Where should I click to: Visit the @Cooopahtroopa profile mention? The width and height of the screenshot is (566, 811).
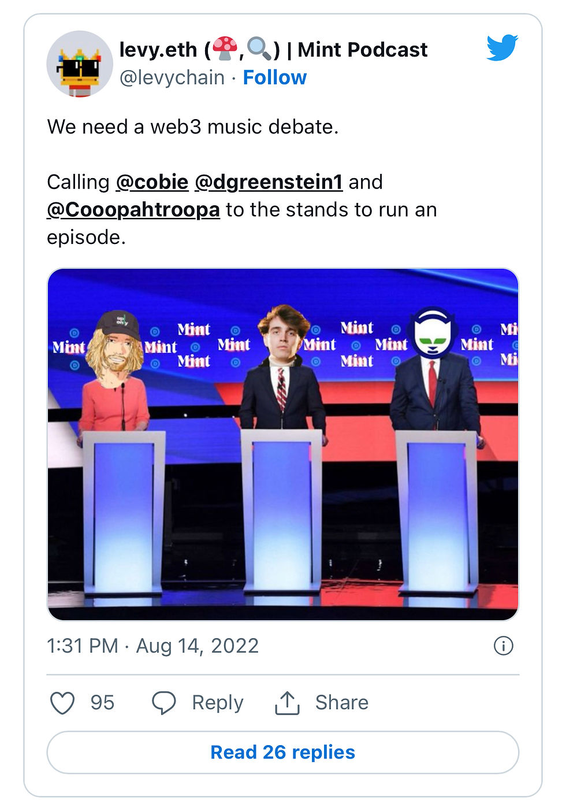tap(133, 210)
